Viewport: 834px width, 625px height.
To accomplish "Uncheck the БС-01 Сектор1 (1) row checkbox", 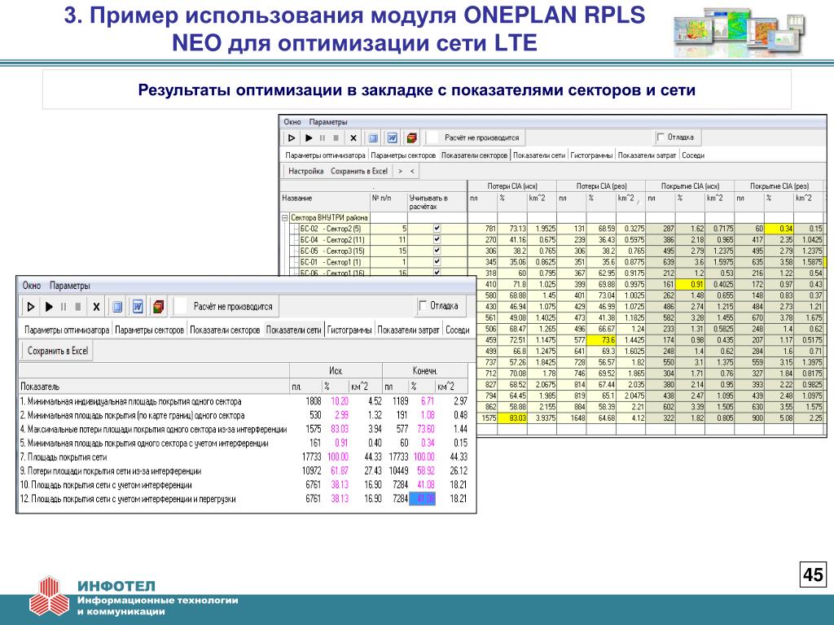I will [437, 261].
